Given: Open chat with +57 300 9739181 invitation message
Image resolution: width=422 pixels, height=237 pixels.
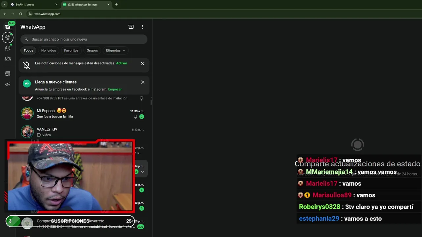Looking at the screenshot, I should [x=82, y=98].
